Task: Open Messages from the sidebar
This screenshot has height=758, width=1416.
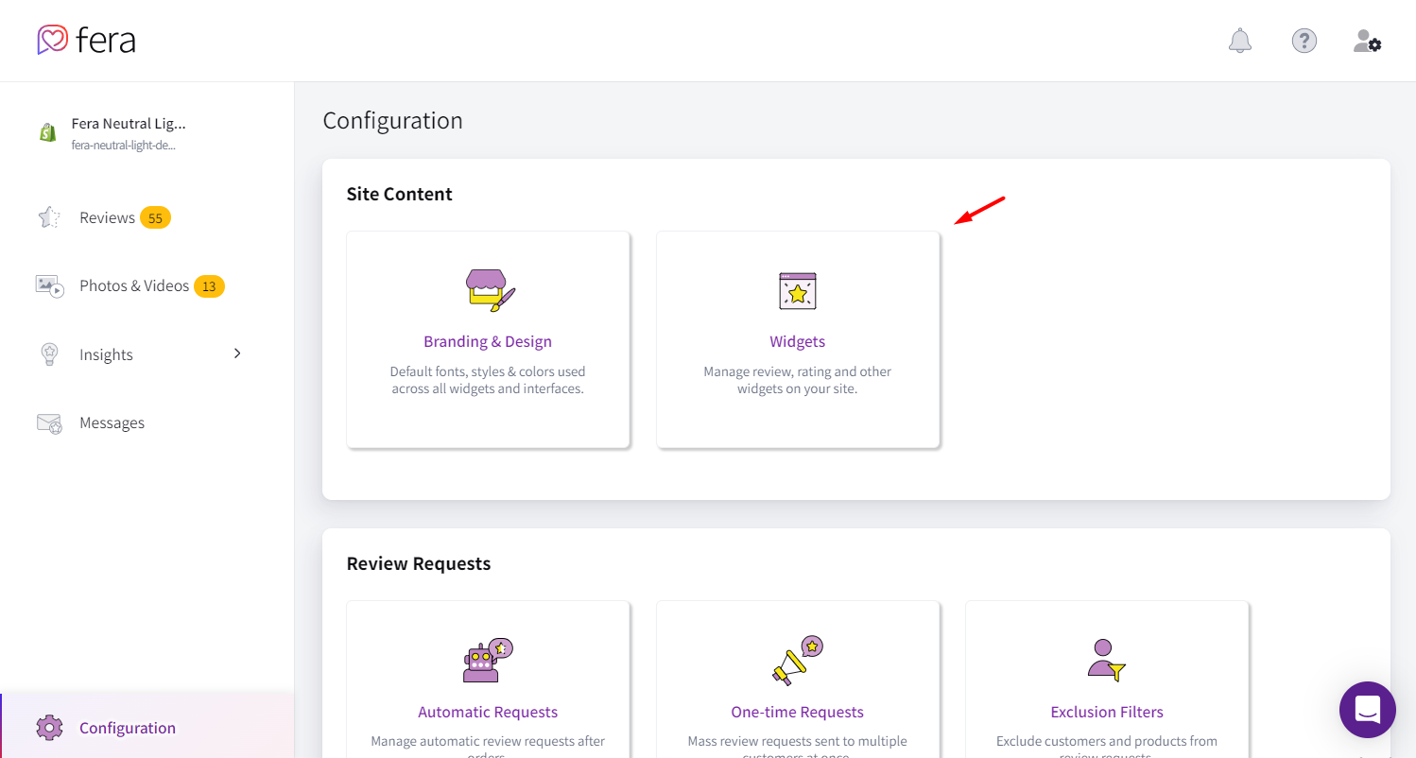Action: coord(112,422)
